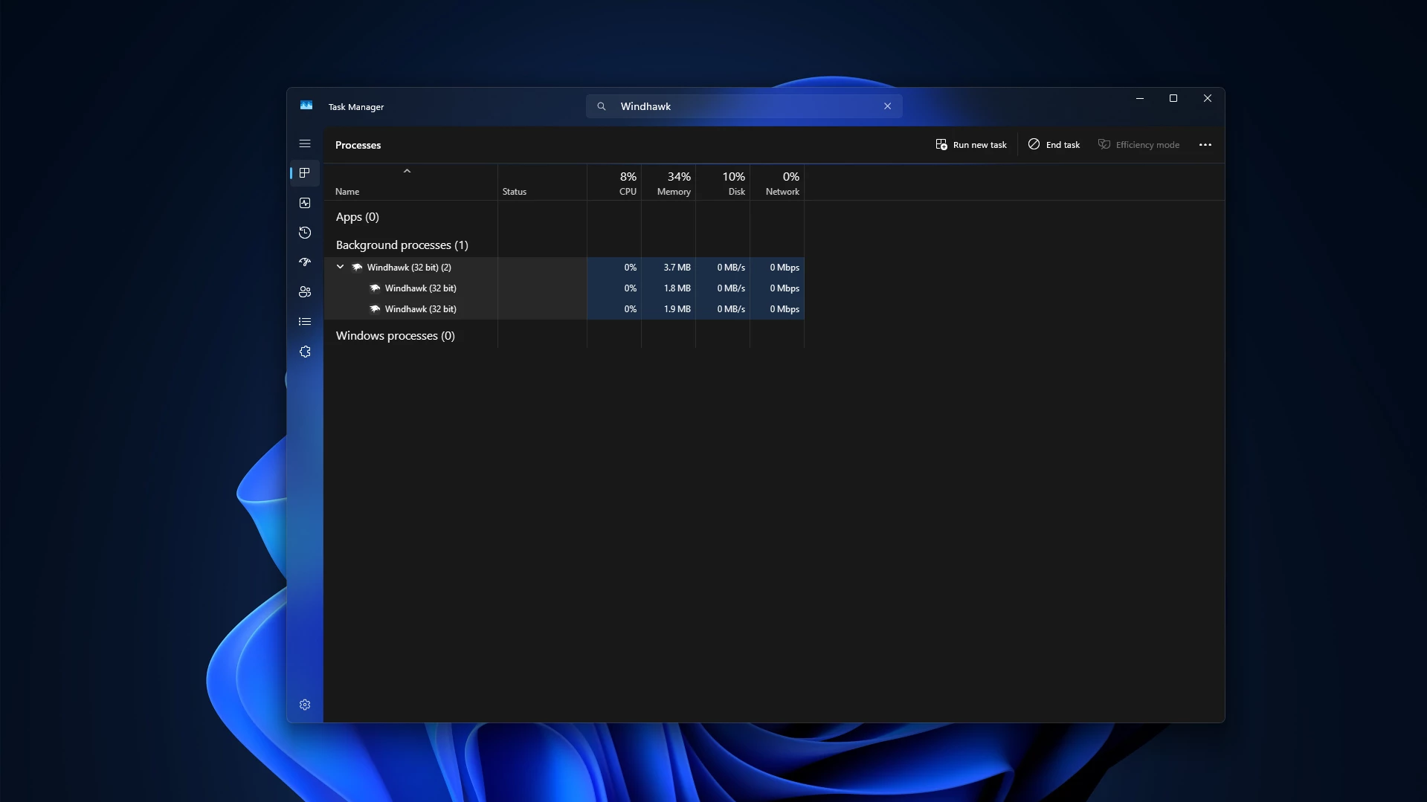Viewport: 1427px width, 802px height.
Task: Click Efficiency mode button
Action: tap(1138, 145)
